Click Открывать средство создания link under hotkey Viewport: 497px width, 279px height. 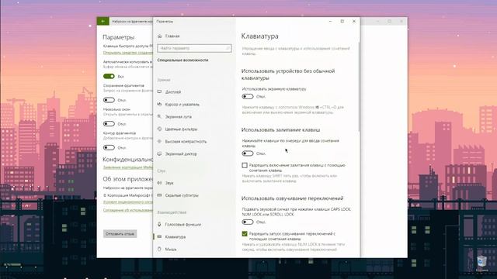[x=127, y=53]
